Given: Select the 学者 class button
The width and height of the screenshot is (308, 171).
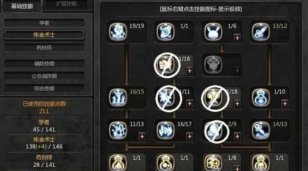Looking at the screenshot, I should pyautogui.click(x=44, y=23).
